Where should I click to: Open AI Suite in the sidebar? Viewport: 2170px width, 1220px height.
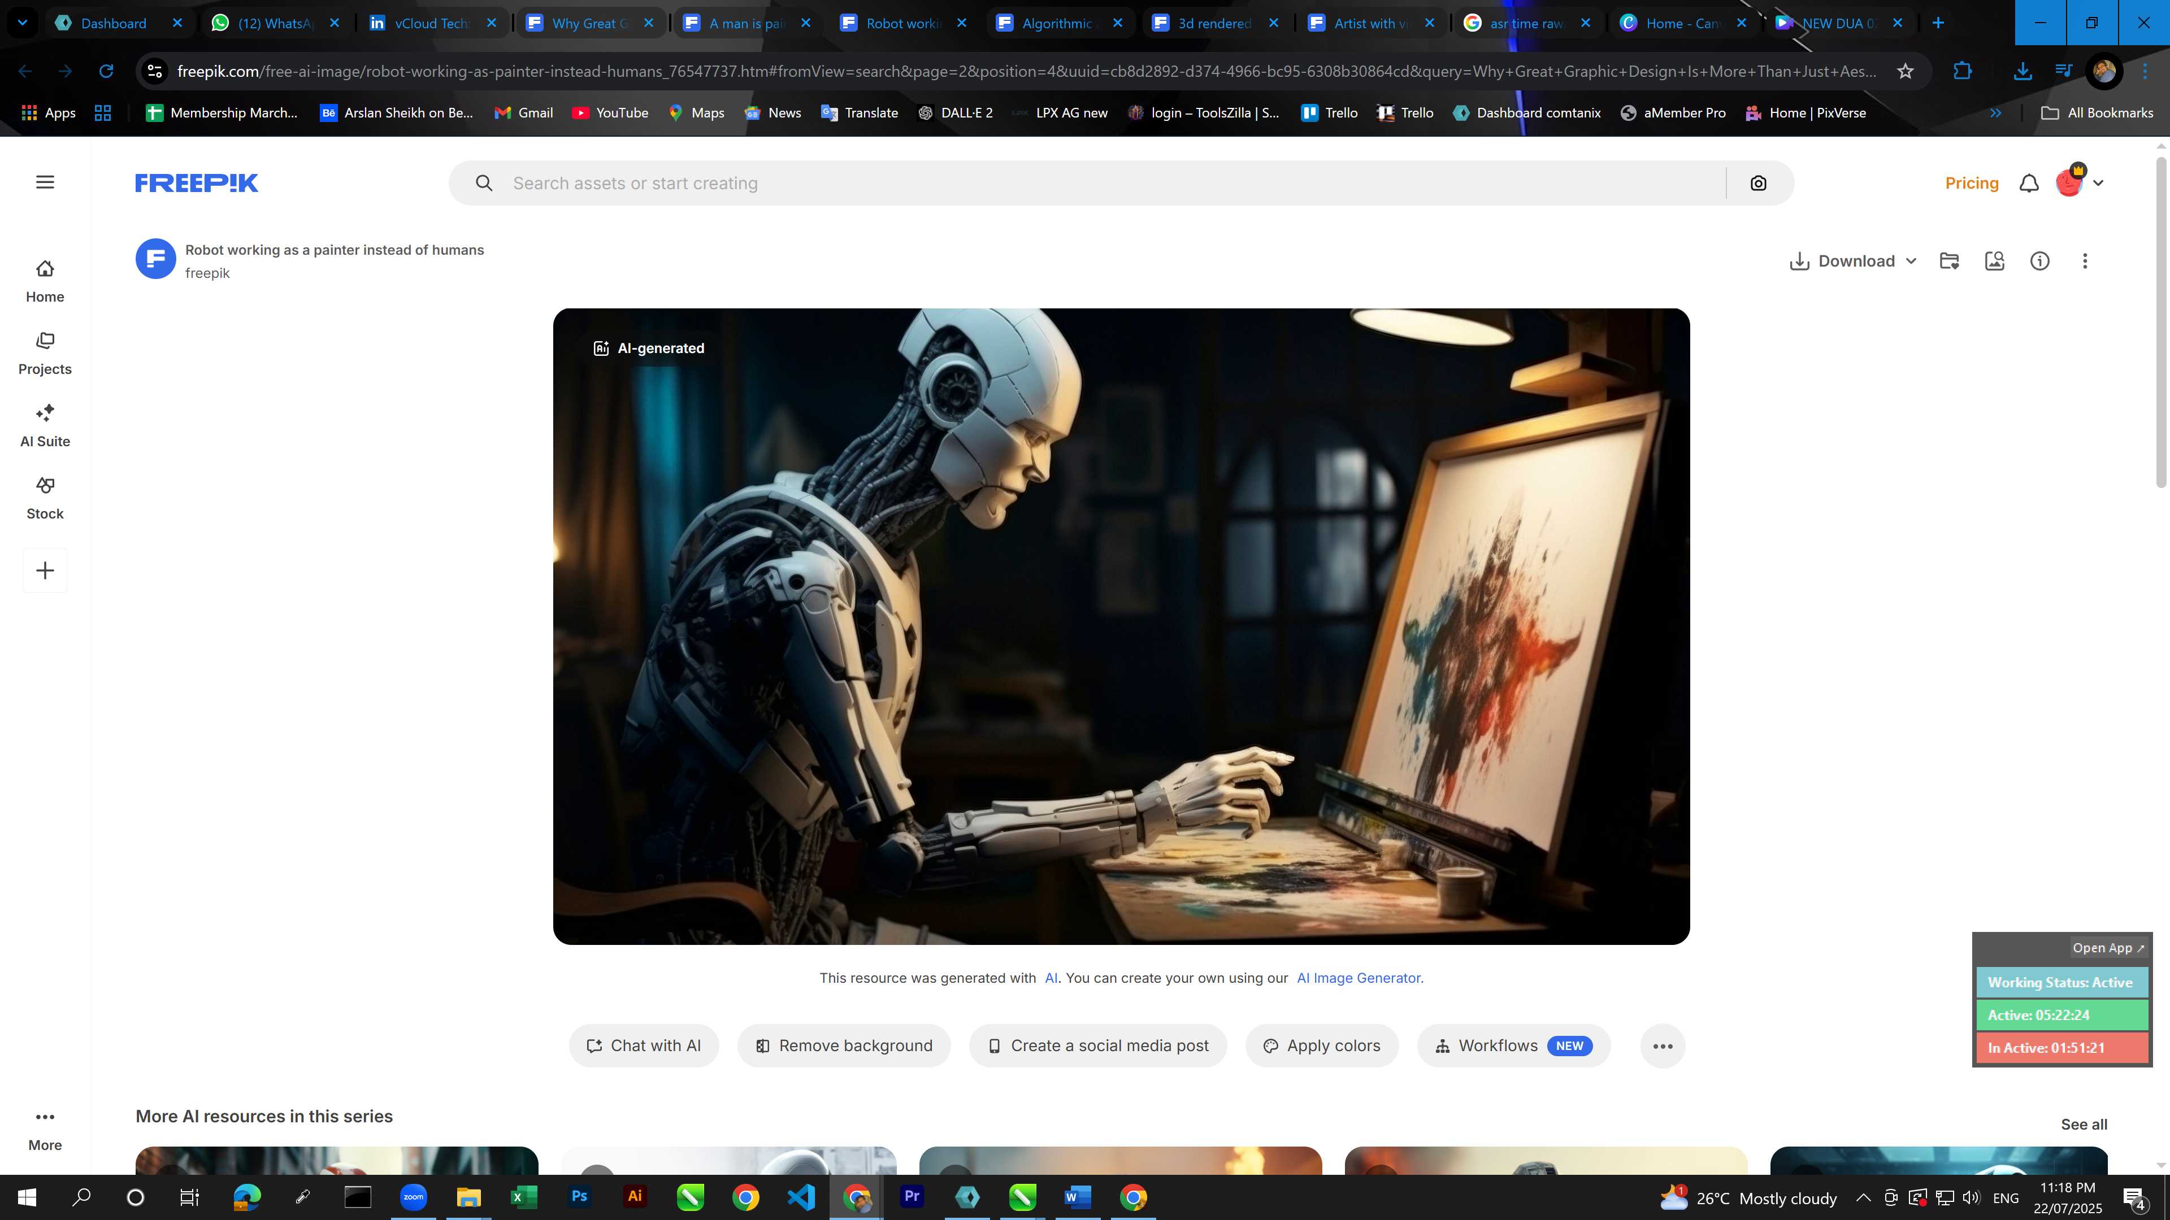pyautogui.click(x=45, y=426)
